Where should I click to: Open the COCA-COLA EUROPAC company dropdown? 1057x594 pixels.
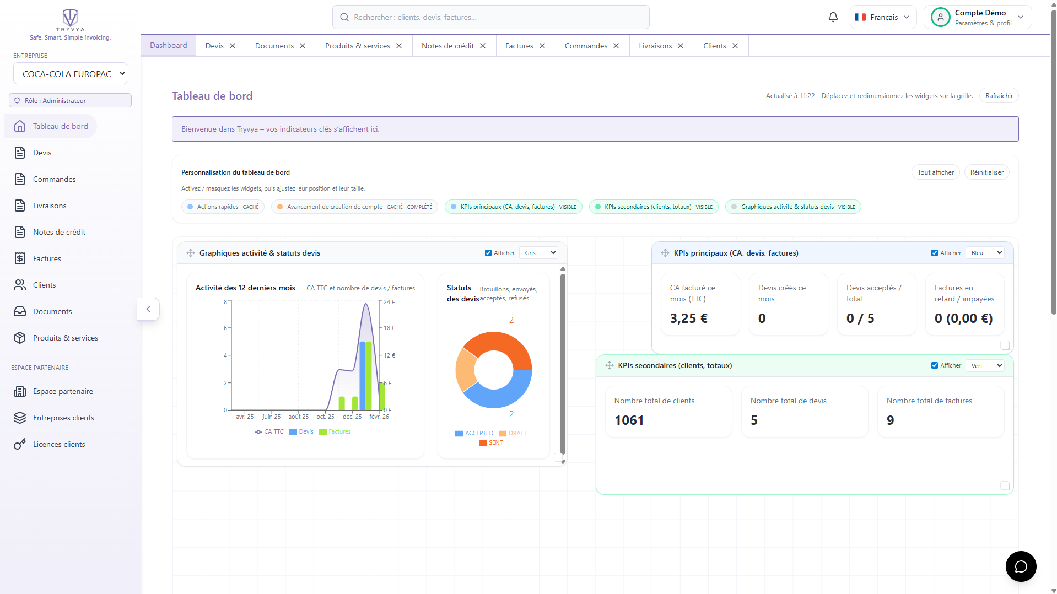70,74
